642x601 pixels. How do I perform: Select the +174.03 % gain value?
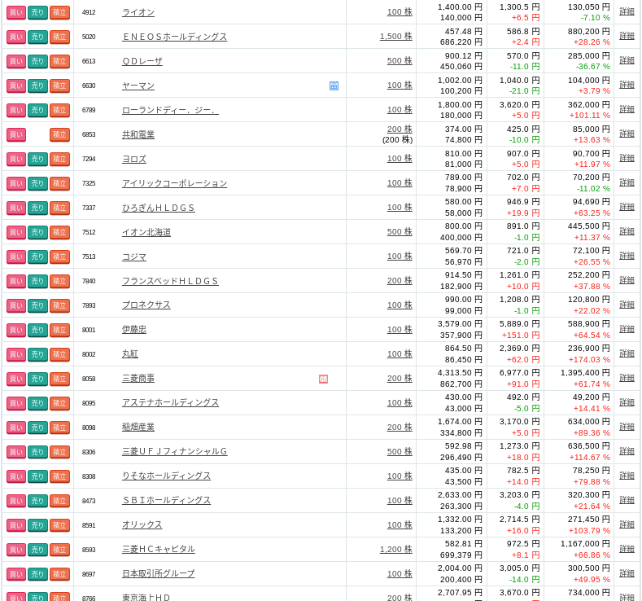tap(589, 360)
